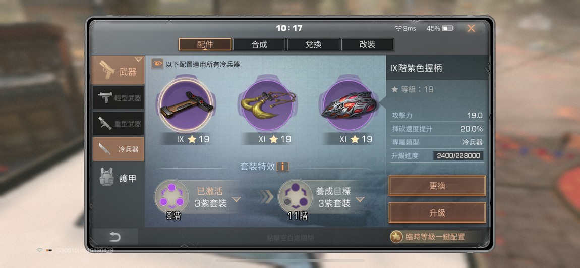Click the 升級進度 progress bar
This screenshot has height=268, width=580.
click(x=458, y=156)
